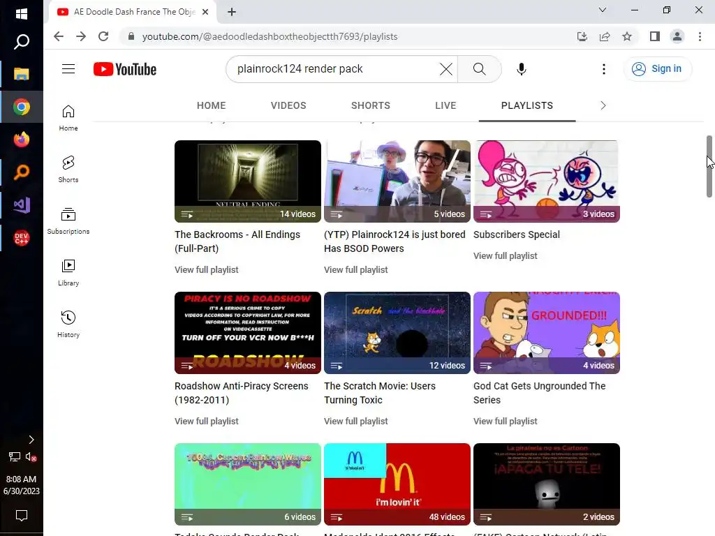Click the playlist title God Cat Gets Ungrounded The Series
This screenshot has width=715, height=536.
(540, 393)
